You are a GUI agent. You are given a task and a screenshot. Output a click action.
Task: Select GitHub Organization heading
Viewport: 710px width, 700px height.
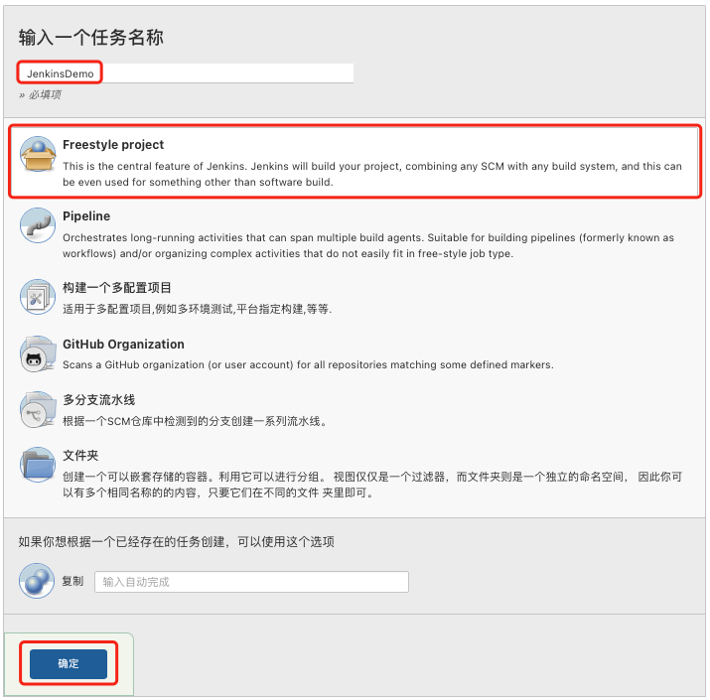click(123, 345)
